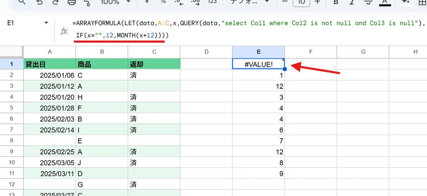Click the #VALUE! error cell

point(258,64)
